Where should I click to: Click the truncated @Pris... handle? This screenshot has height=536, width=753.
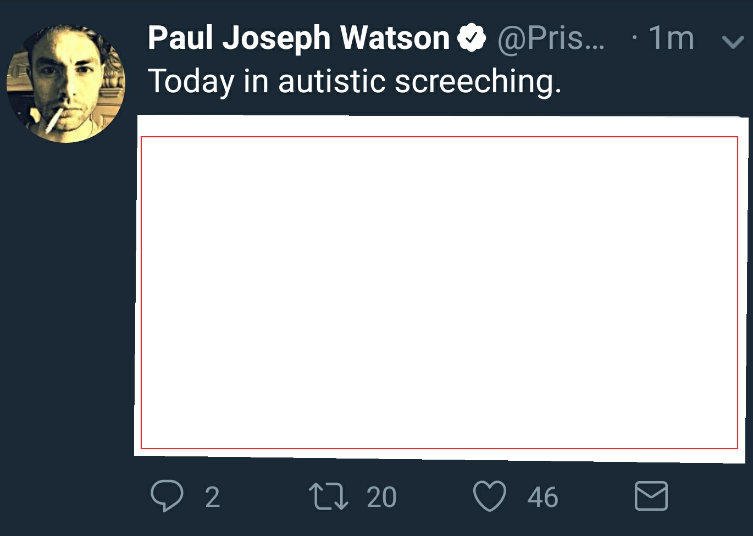[x=551, y=38]
